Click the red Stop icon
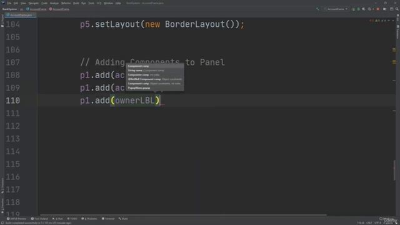The height and width of the screenshot is (225, 400). [378, 9]
